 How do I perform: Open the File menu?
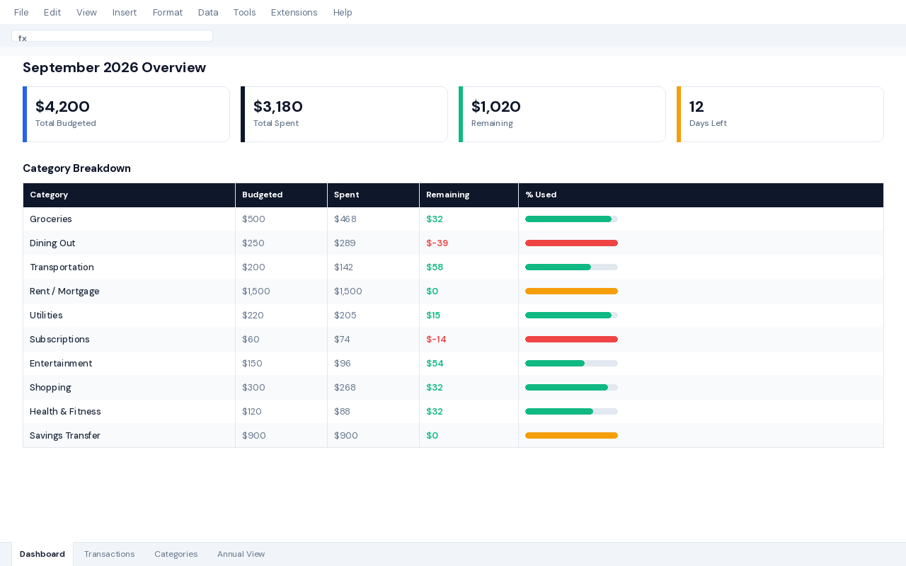point(21,12)
